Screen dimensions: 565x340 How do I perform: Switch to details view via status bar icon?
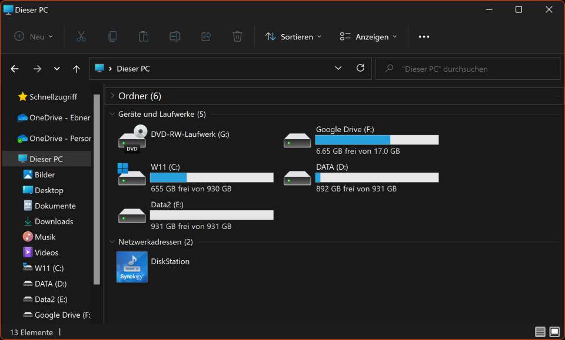tap(539, 332)
